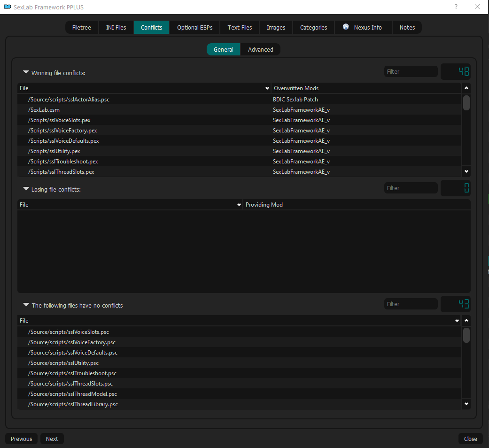The height and width of the screenshot is (448, 489).
Task: Click the losing conflicts Filter field
Action: [x=411, y=188]
